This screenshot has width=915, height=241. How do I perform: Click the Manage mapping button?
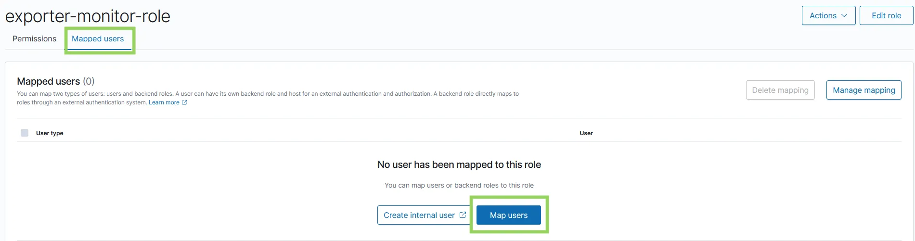click(863, 90)
